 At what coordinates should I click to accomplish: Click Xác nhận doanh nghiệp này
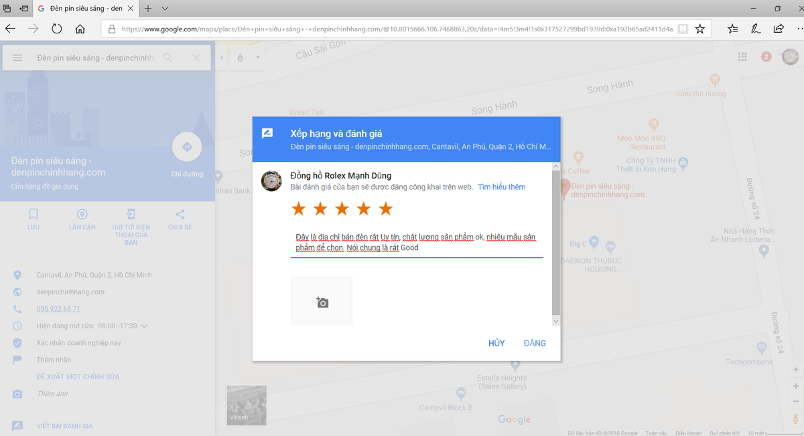(x=79, y=343)
